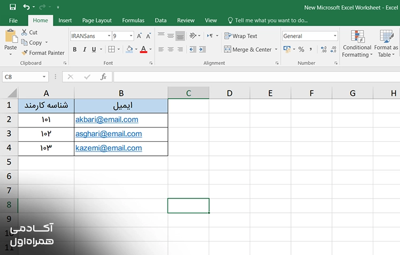Open the akbari@email.com hyperlink

point(106,119)
